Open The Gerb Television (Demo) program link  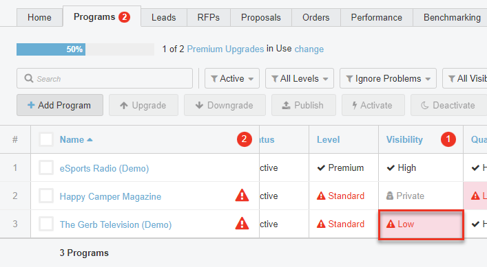(116, 224)
